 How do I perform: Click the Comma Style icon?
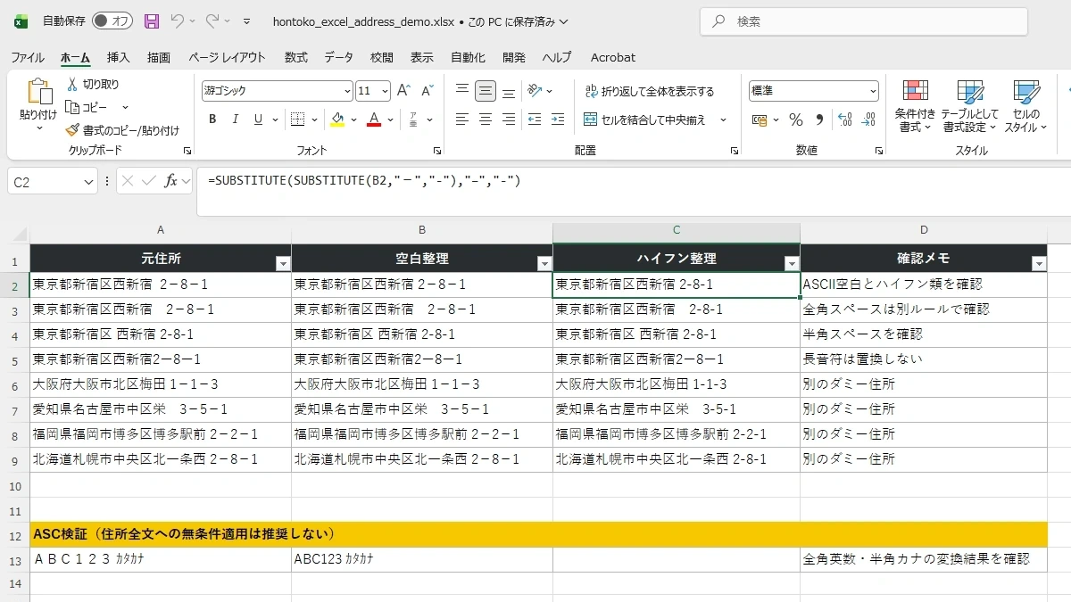[x=818, y=120]
